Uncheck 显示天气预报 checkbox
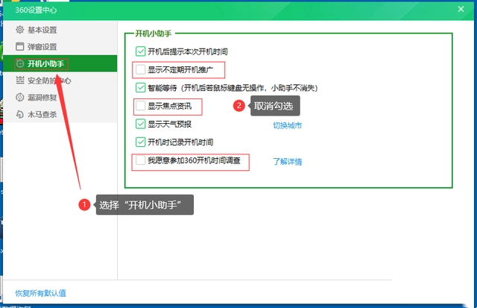 coord(140,124)
